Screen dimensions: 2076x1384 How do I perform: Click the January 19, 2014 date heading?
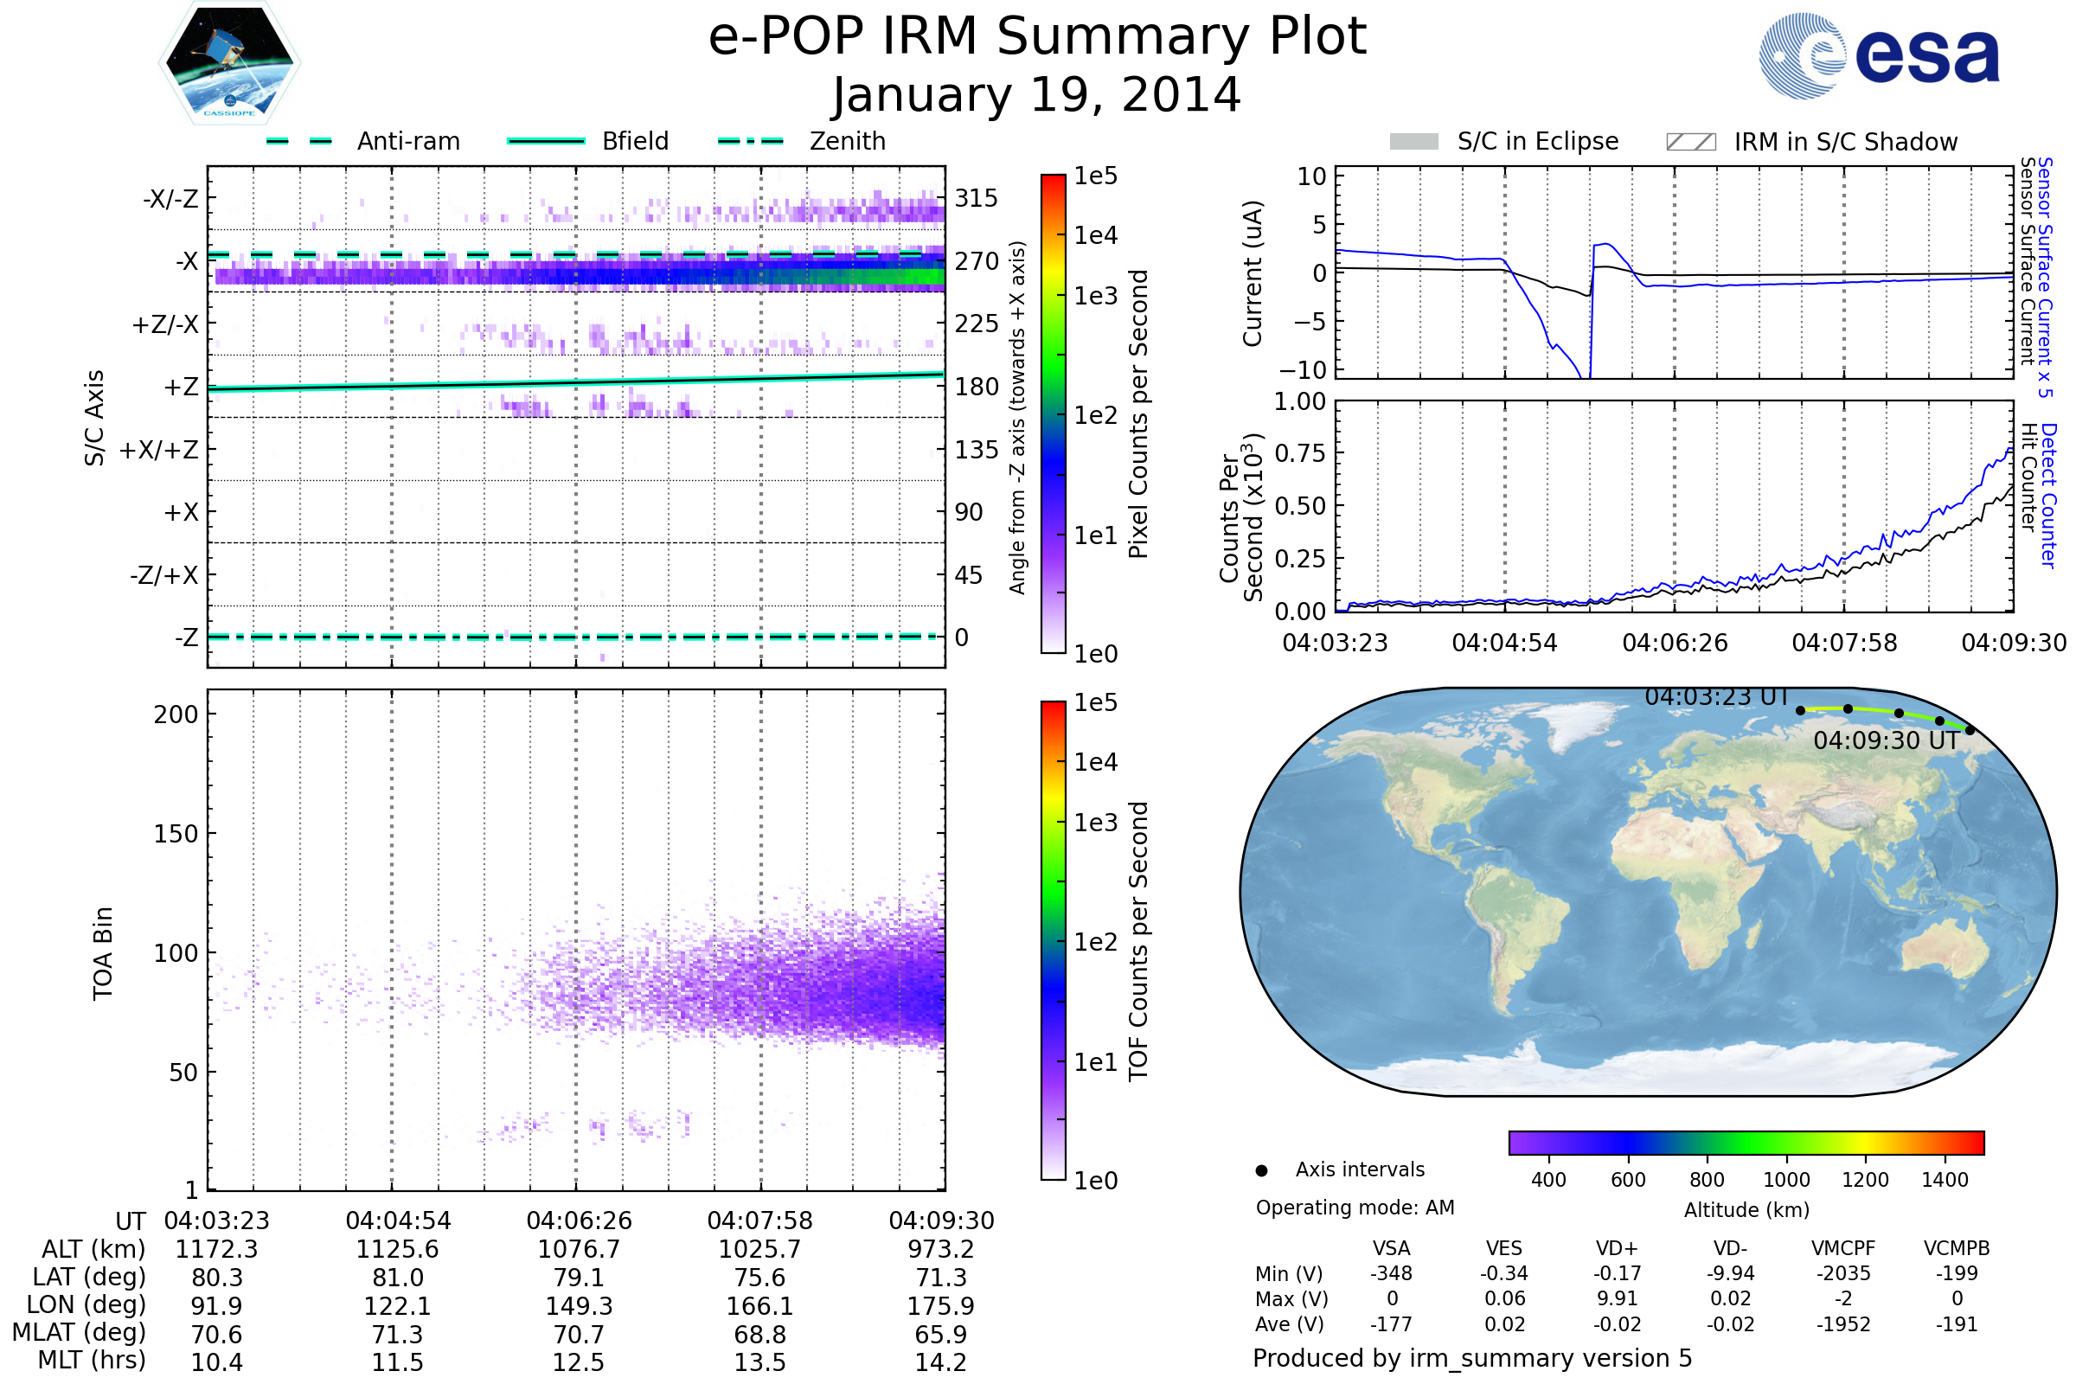[x=1037, y=95]
